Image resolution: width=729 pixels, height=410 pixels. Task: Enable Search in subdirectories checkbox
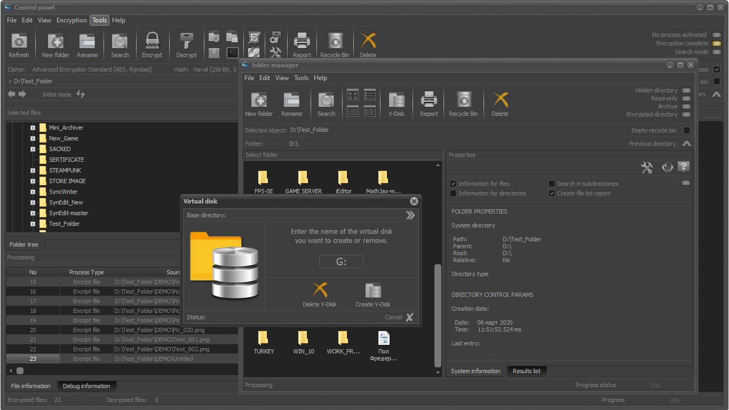coord(552,184)
